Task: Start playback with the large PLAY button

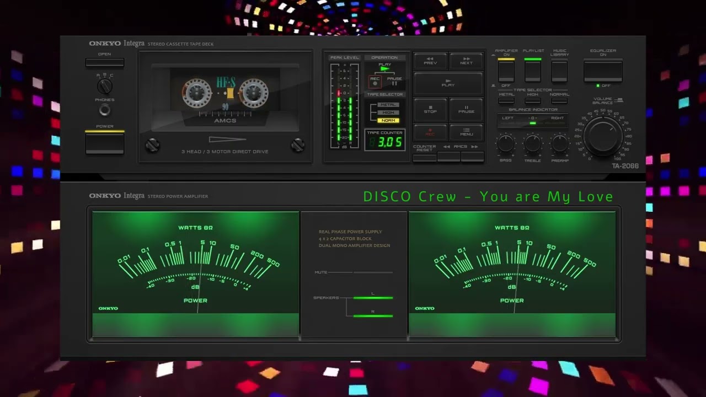Action: pos(448,84)
